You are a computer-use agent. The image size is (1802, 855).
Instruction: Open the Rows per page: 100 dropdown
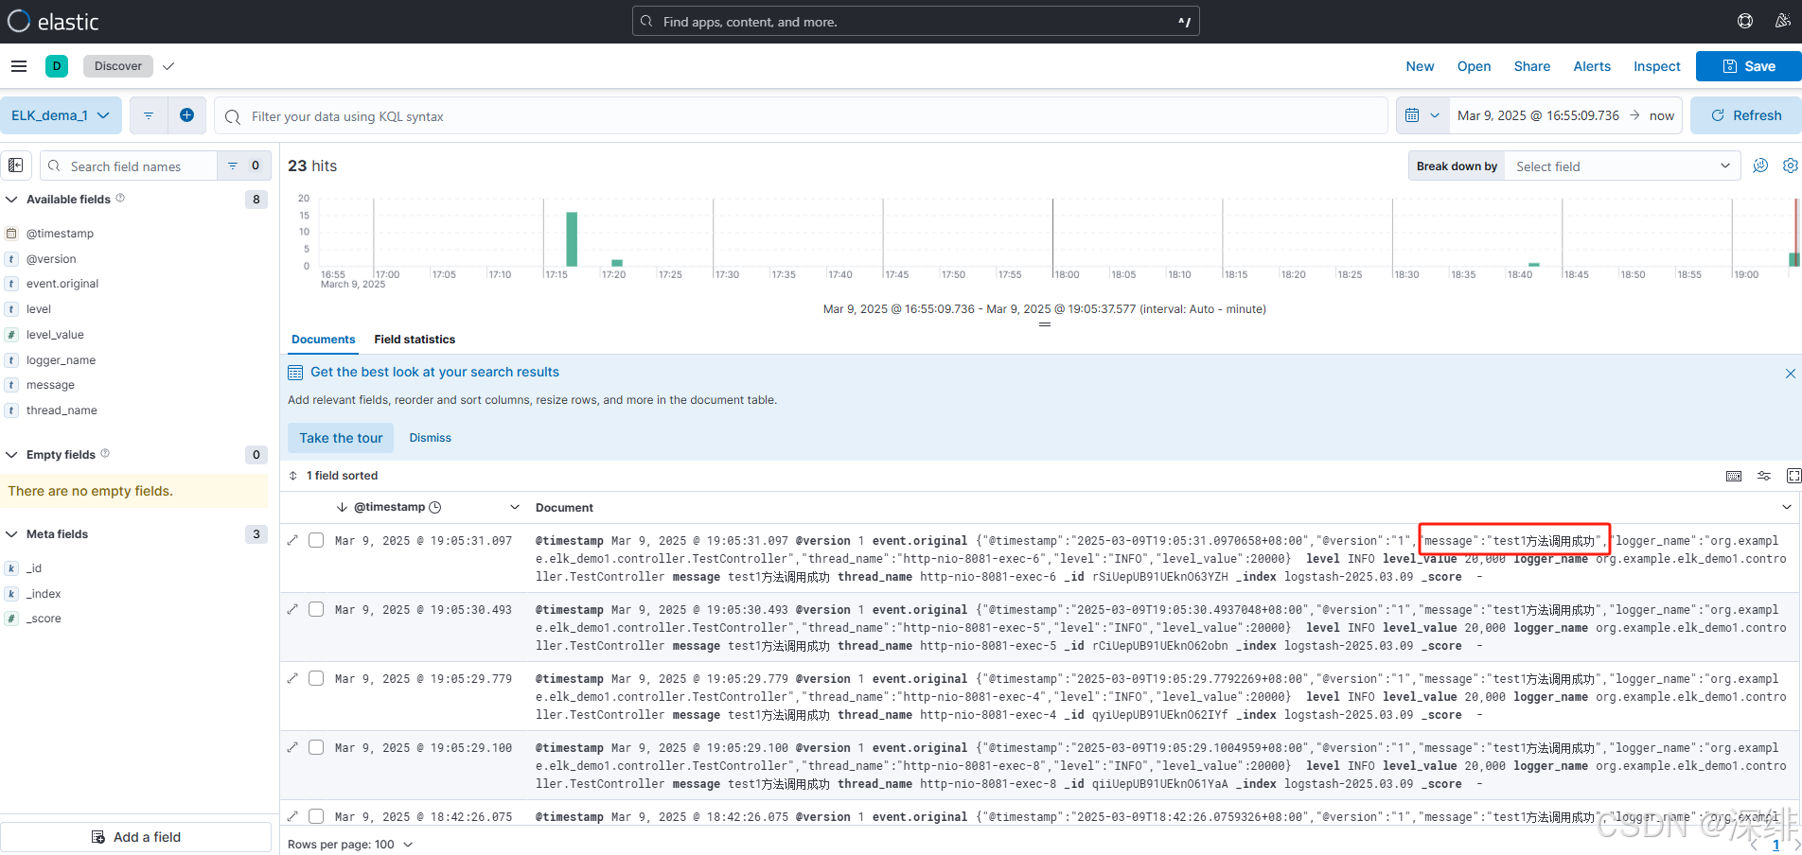350,844
